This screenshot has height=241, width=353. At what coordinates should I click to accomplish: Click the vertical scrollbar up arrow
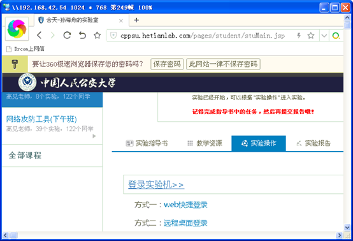click(347, 18)
